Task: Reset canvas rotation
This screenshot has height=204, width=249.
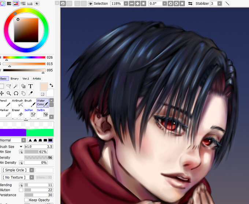Action: pyautogui.click(x=182, y=4)
